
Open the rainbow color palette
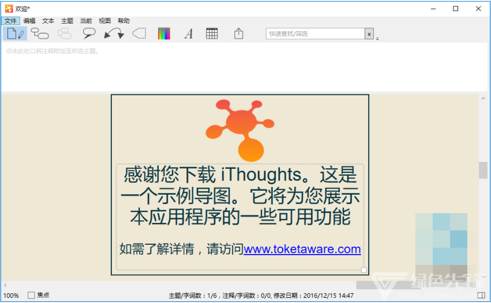pos(164,33)
